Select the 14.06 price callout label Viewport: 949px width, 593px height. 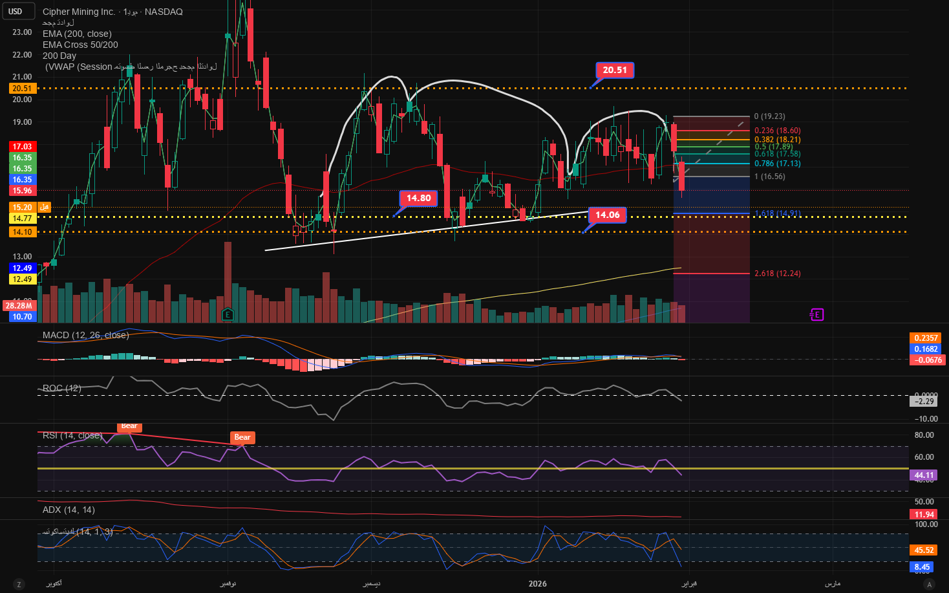point(607,215)
